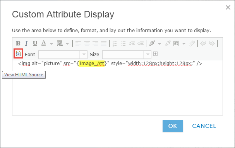Confirm with the OK button
This screenshot has height=148, width=235.
click(173, 126)
